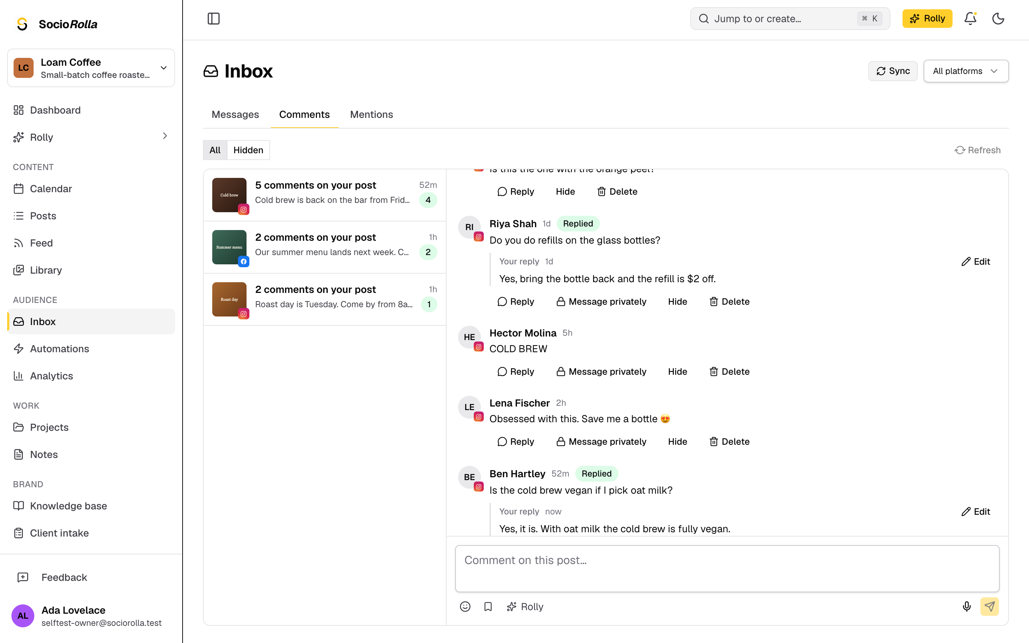Switch to the Messages tab
Screen dimensions: 1029x643
click(235, 114)
